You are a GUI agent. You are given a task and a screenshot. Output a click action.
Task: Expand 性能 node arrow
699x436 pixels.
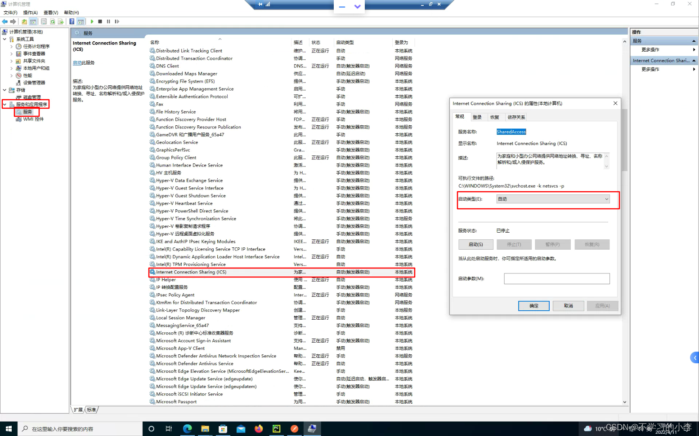point(12,75)
